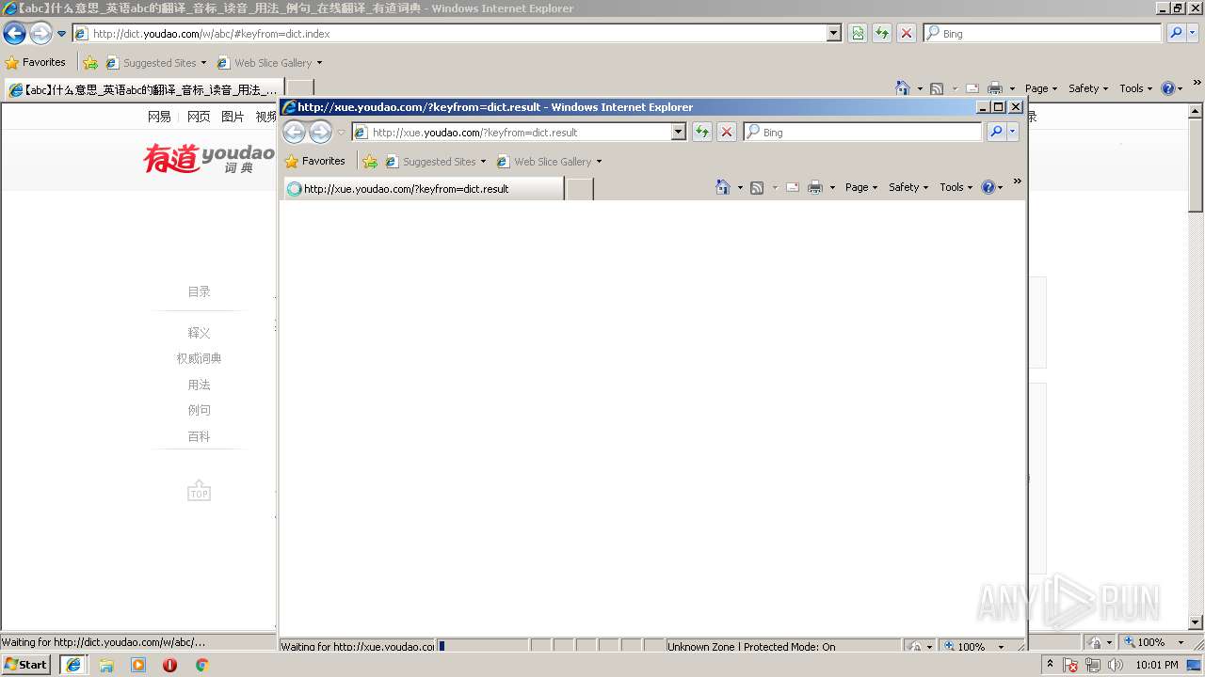Click Read Mail icon in front window

793,187
